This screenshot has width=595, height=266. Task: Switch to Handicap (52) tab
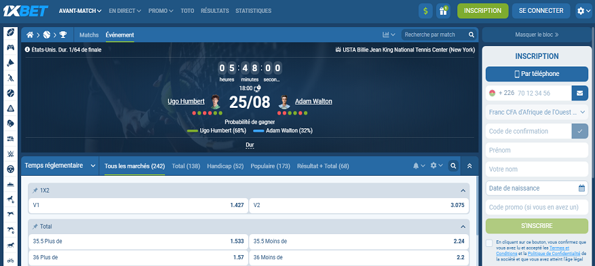point(225,166)
